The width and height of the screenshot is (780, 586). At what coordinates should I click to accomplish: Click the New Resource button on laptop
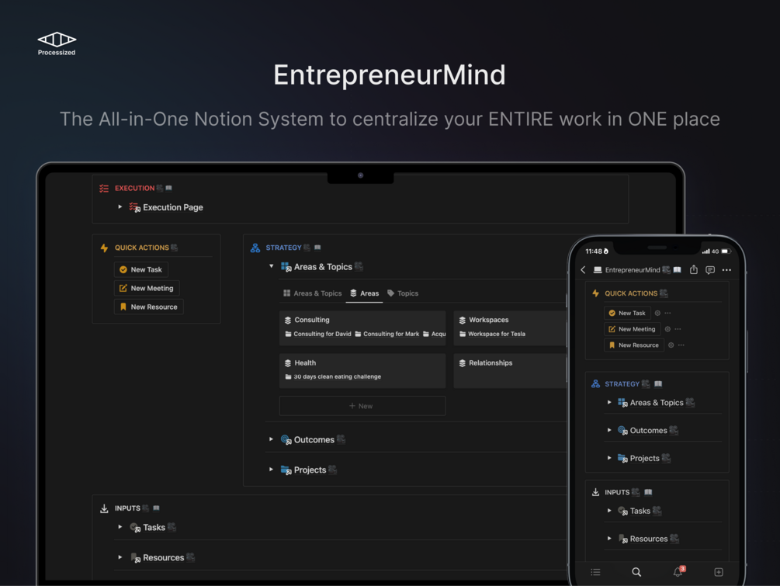click(149, 307)
